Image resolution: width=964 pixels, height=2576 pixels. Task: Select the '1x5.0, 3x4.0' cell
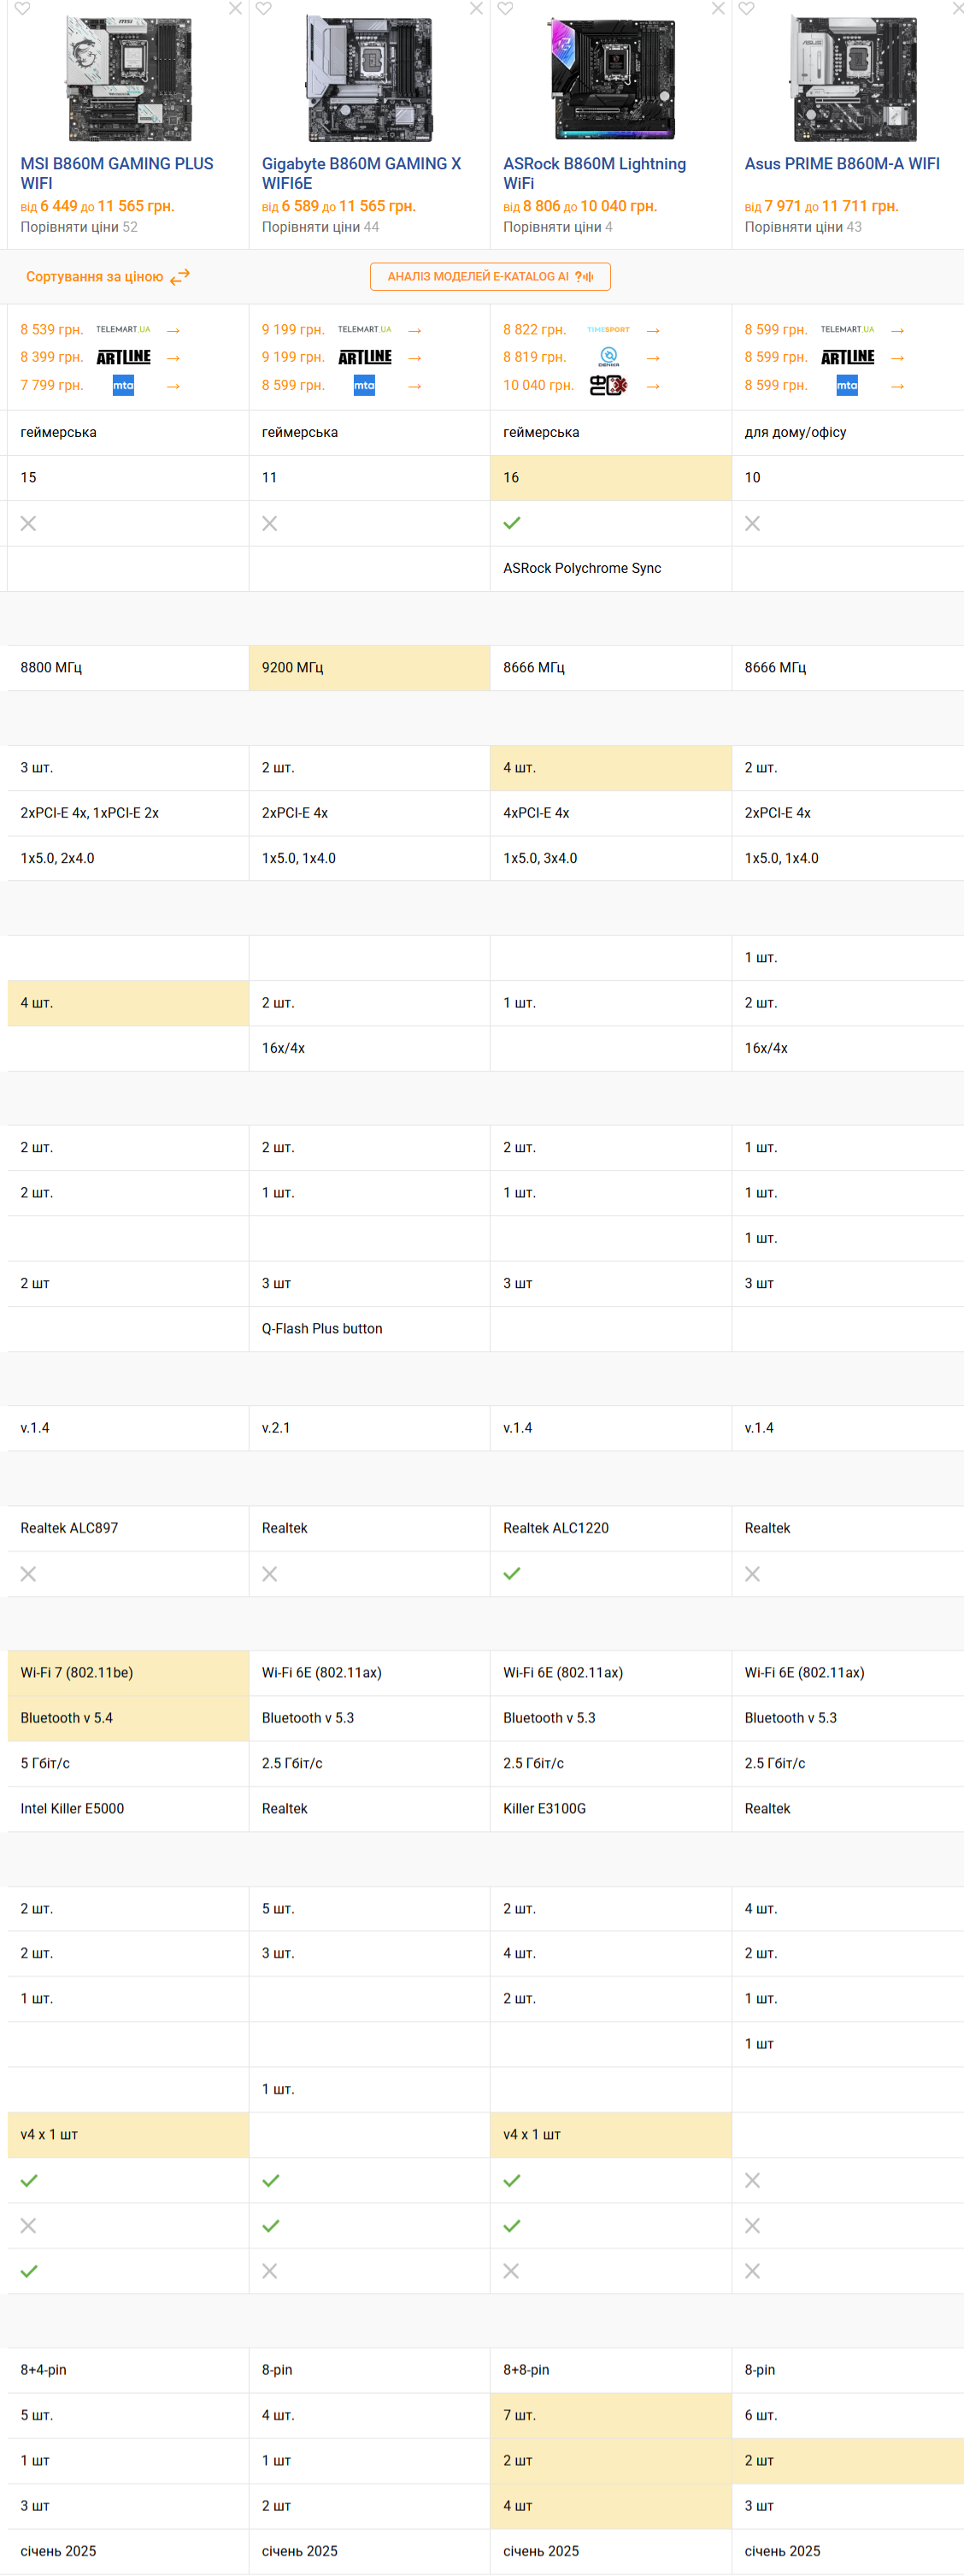610,858
